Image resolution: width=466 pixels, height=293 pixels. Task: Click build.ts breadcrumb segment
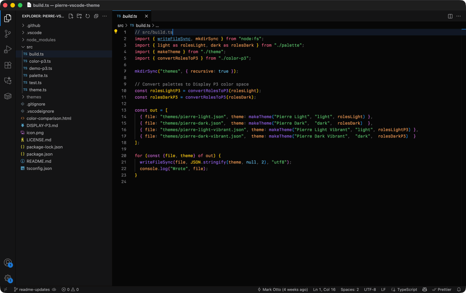pos(143,25)
